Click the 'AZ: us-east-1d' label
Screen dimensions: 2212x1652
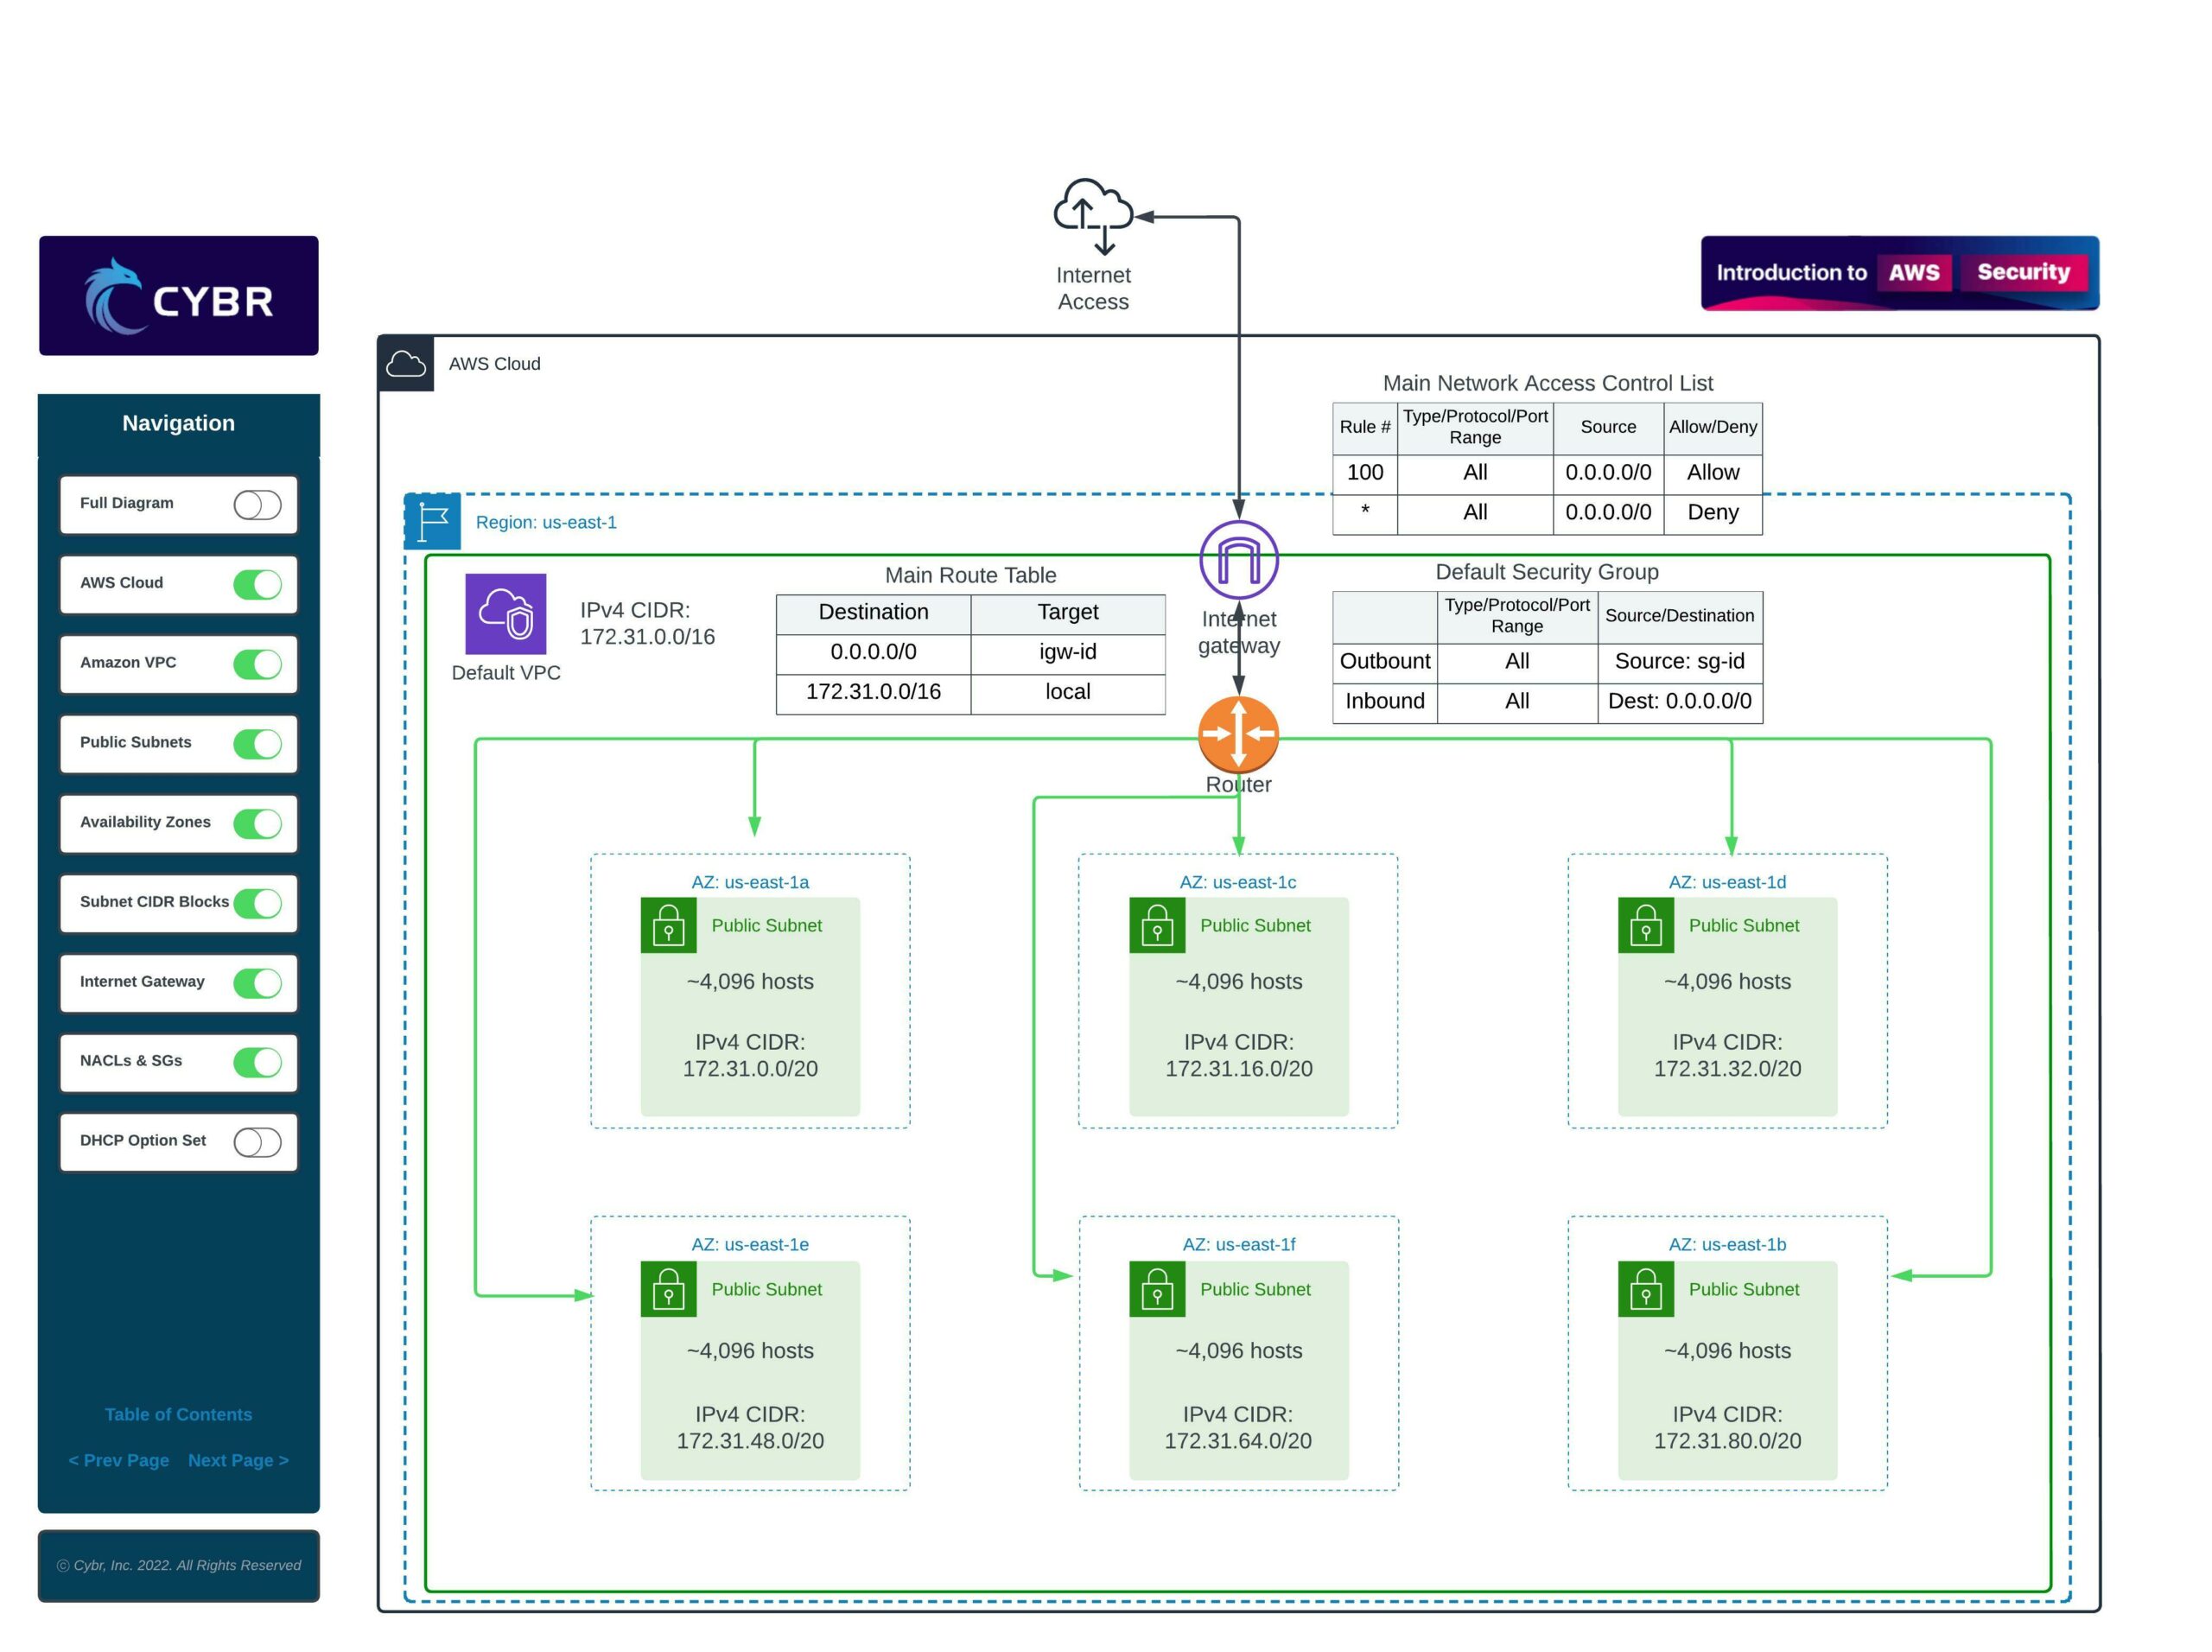(1727, 882)
